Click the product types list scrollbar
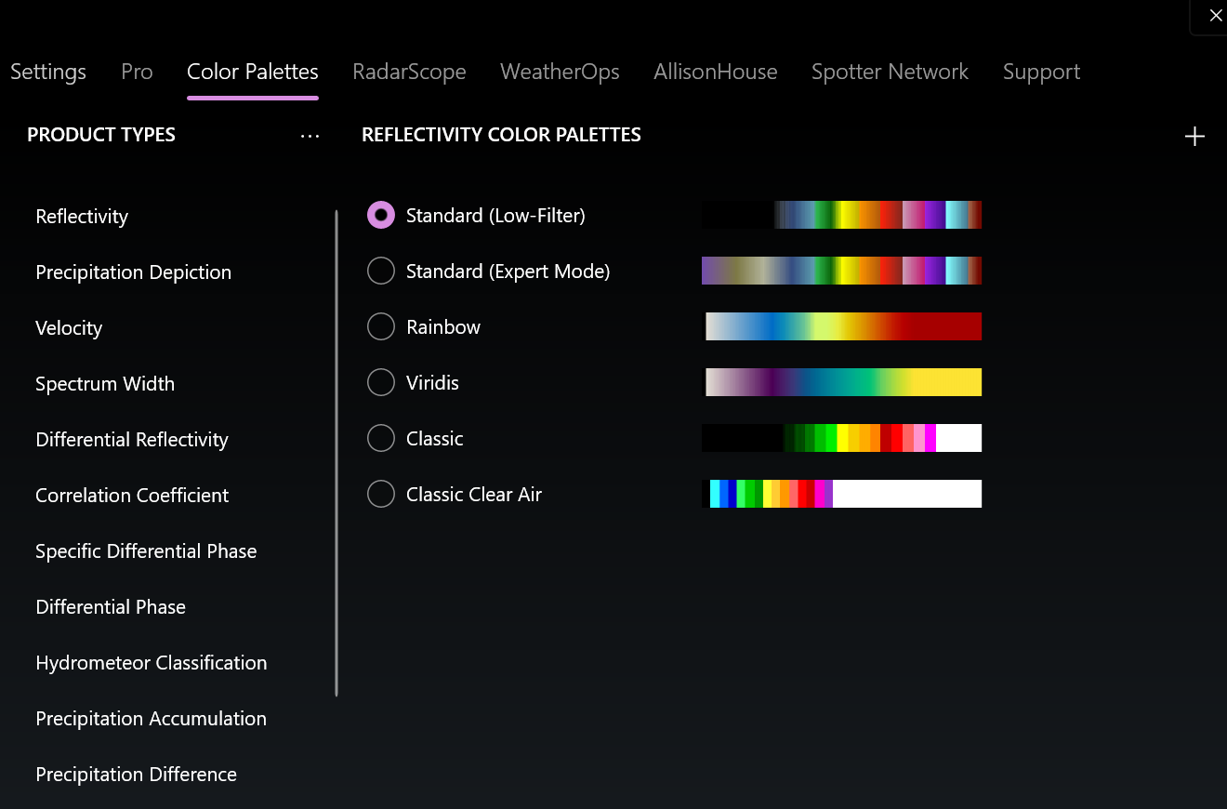The height and width of the screenshot is (809, 1227). (336, 453)
